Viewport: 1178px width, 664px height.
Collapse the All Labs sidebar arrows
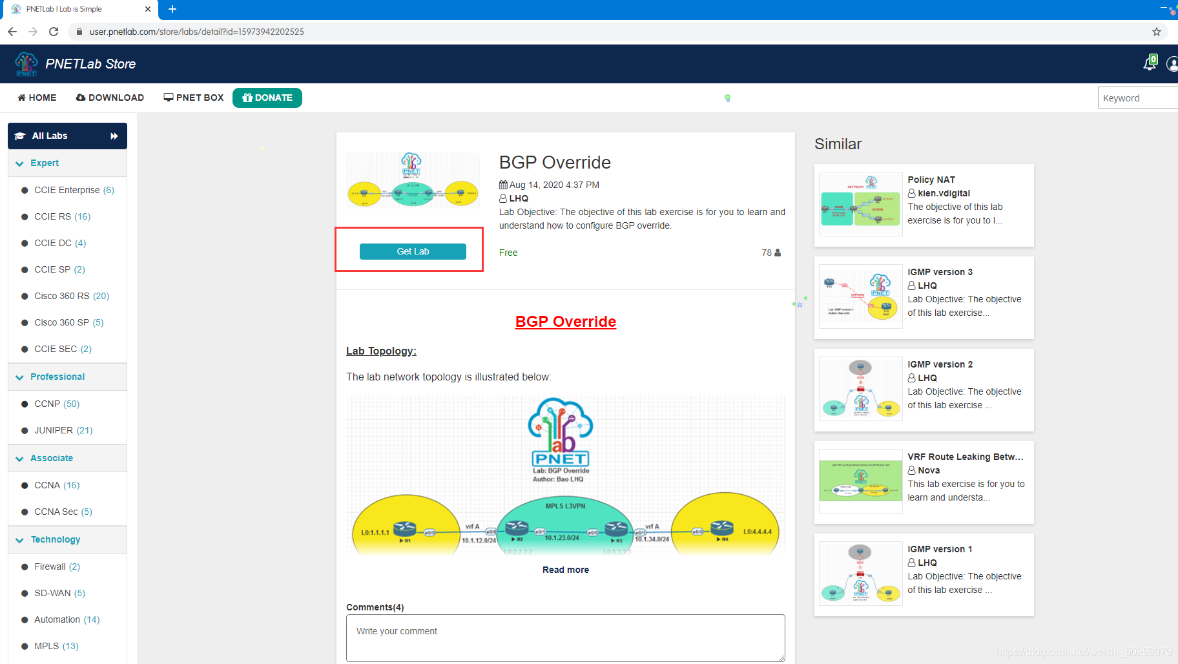114,136
